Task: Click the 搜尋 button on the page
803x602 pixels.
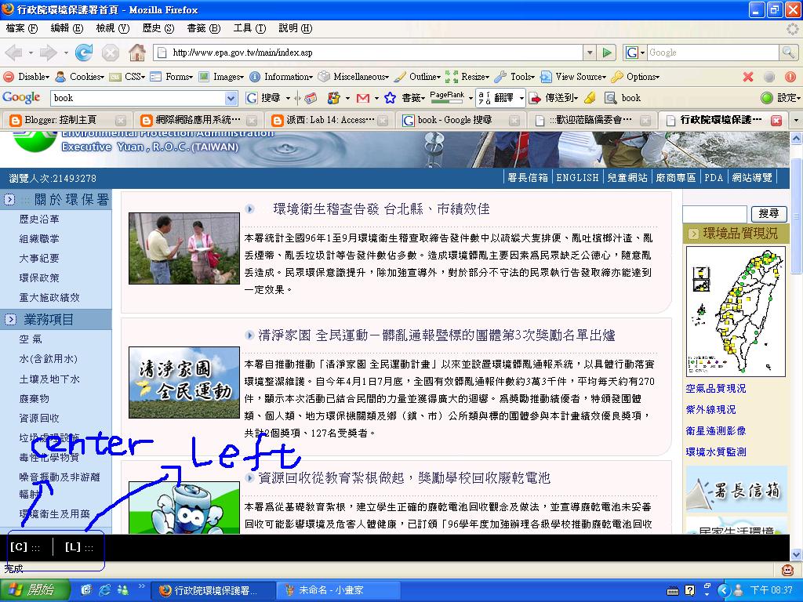Action: (768, 213)
